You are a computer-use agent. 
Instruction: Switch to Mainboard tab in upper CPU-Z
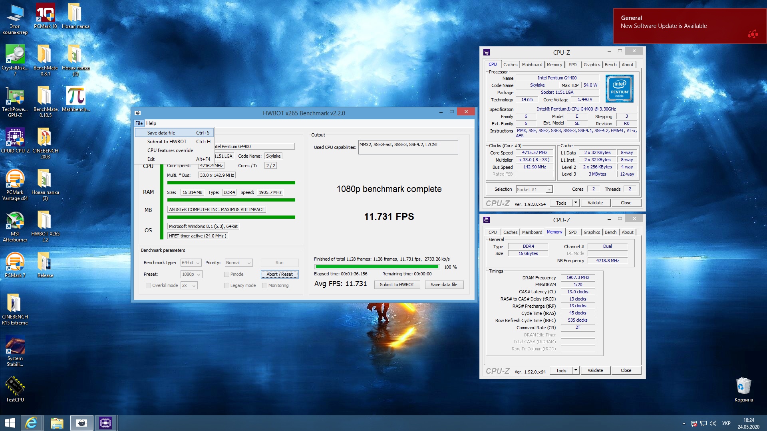click(x=532, y=65)
